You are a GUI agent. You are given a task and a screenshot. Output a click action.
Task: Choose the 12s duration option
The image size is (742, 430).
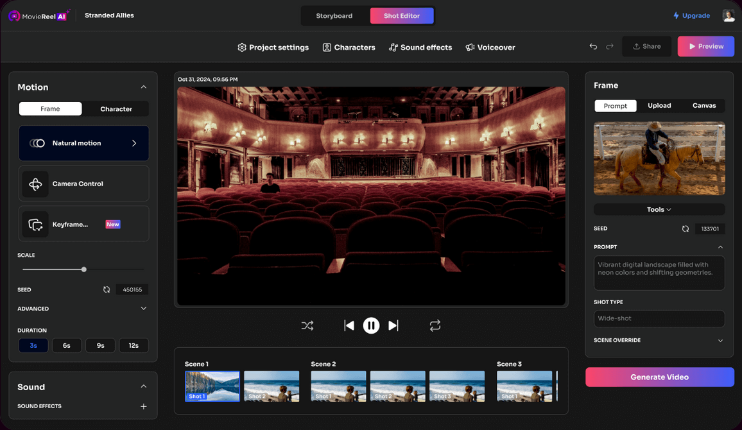tap(134, 345)
